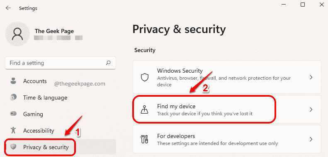Expand For developers via its chevron
The width and height of the screenshot is (328, 157).
[x=311, y=139]
